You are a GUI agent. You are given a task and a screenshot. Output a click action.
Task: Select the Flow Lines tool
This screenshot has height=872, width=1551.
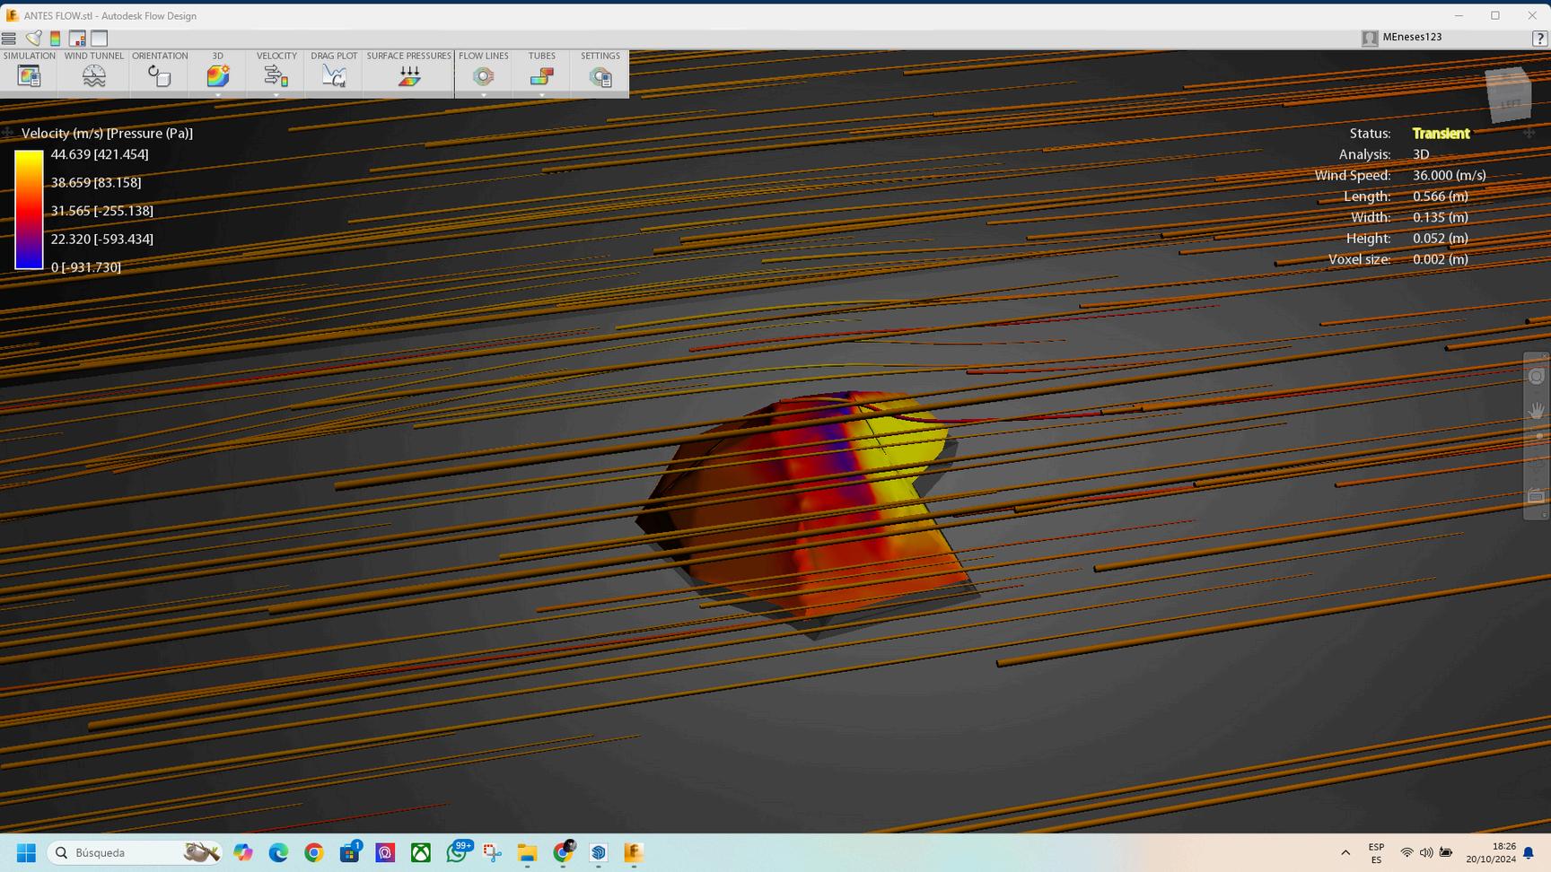click(484, 75)
